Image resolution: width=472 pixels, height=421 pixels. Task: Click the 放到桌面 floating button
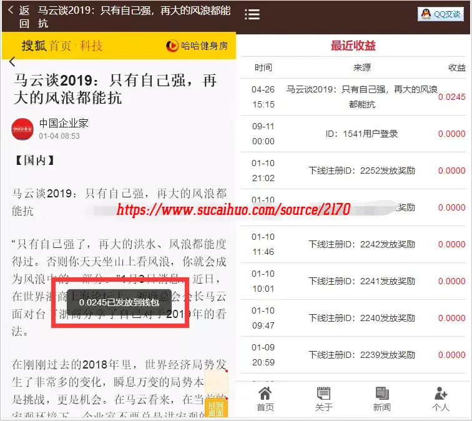pos(216,409)
